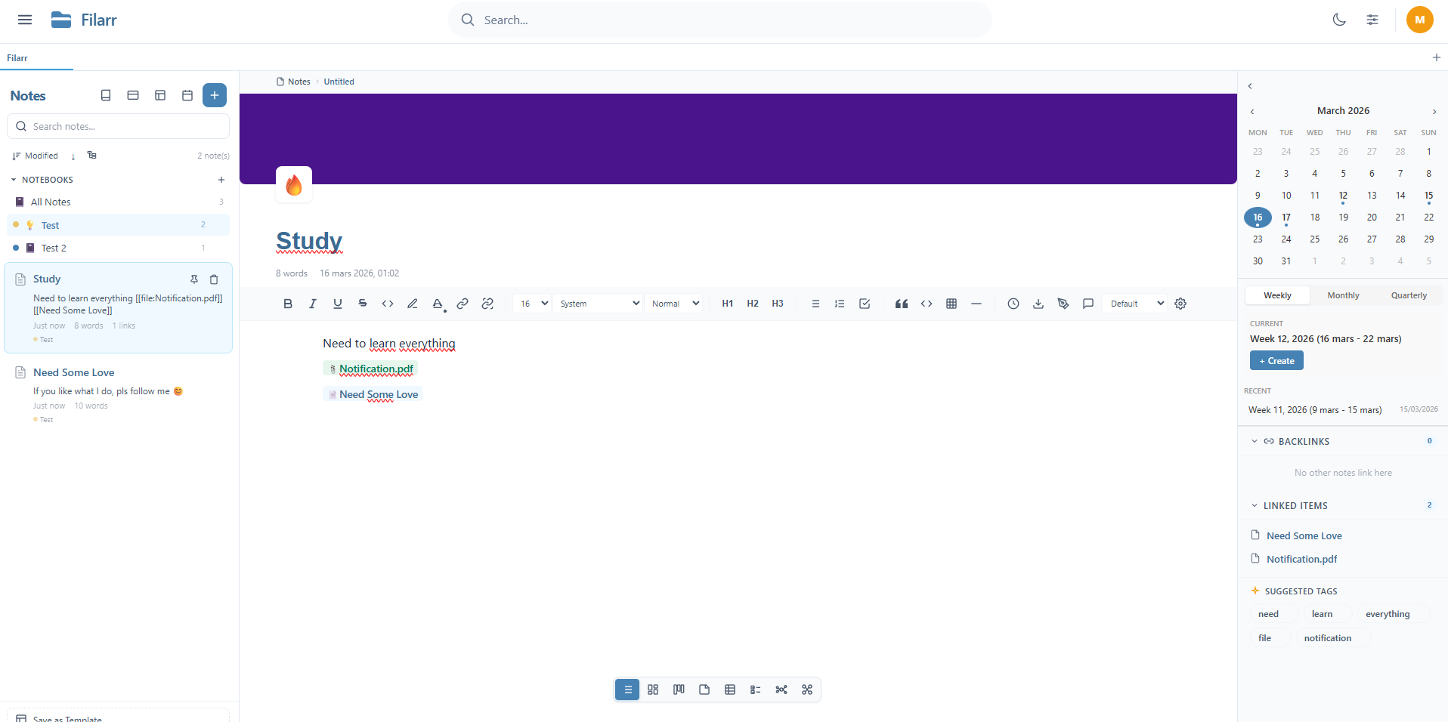Toggle bold formatting in the editor
The width and height of the screenshot is (1448, 722).
[x=287, y=304]
